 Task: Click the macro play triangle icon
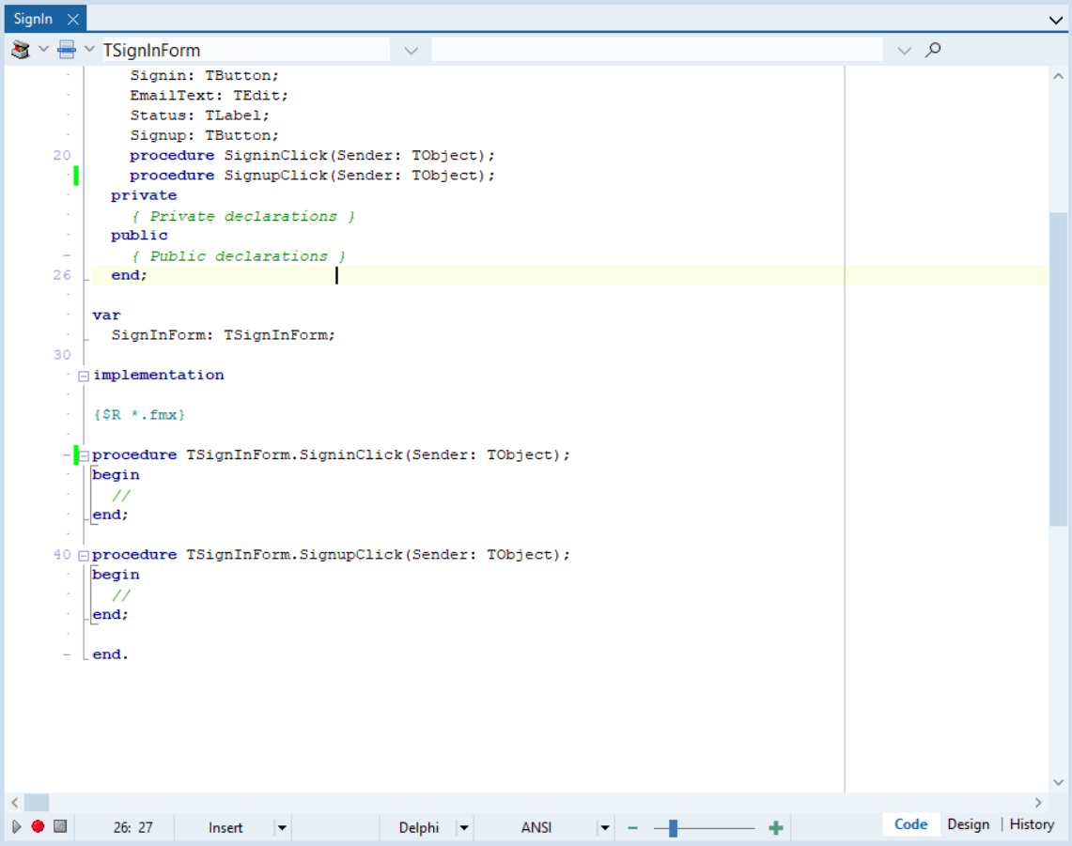point(16,827)
